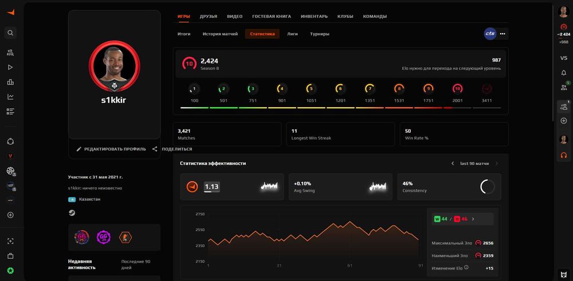Click the Редактировать профиль button
This screenshot has width=573, height=281.
[x=111, y=149]
